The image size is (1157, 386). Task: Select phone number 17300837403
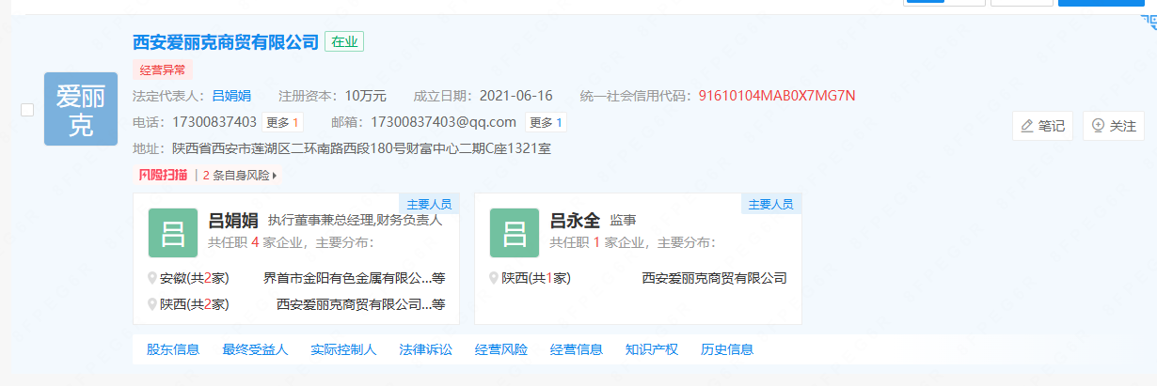214,122
